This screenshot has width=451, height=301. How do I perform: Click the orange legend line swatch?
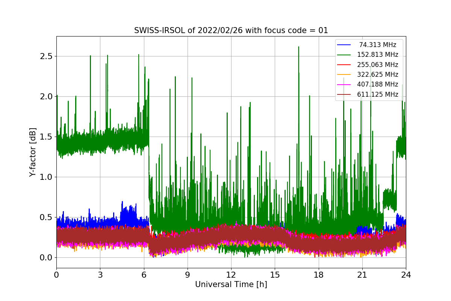[344, 74]
